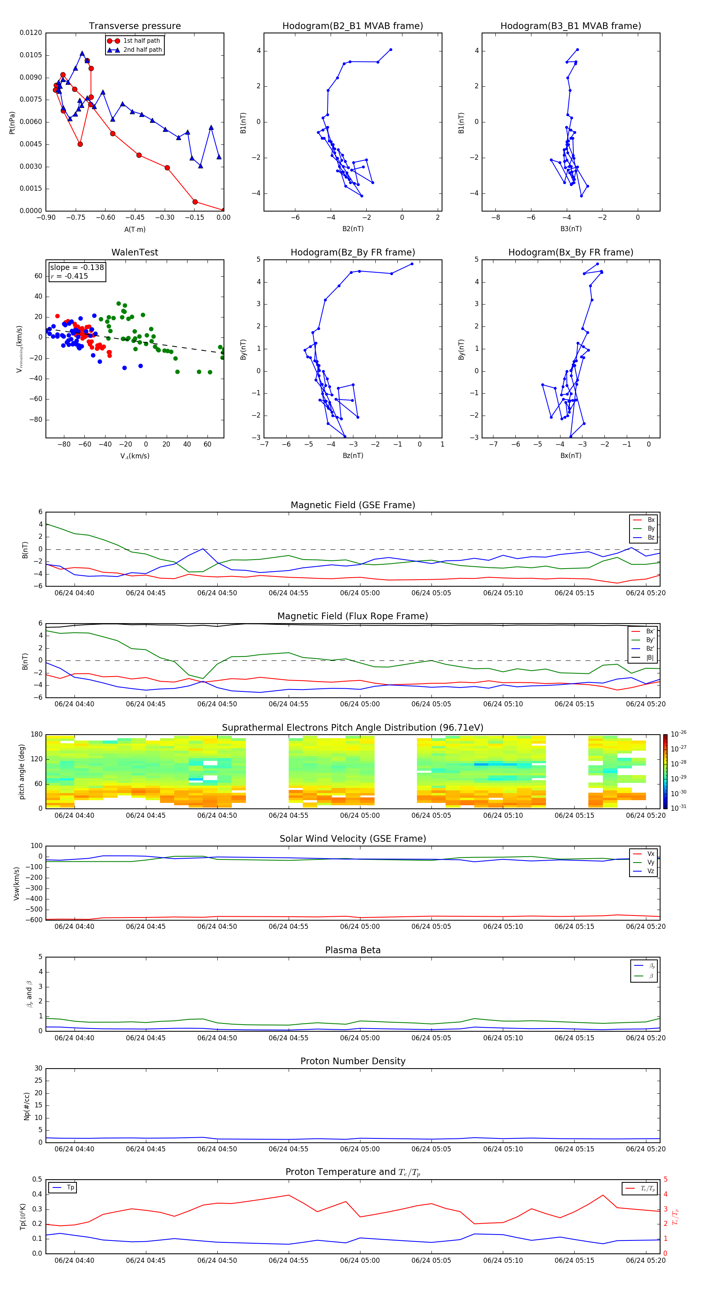Click the 'r = -0.415' annotation
The image size is (706, 1295).
[69, 276]
